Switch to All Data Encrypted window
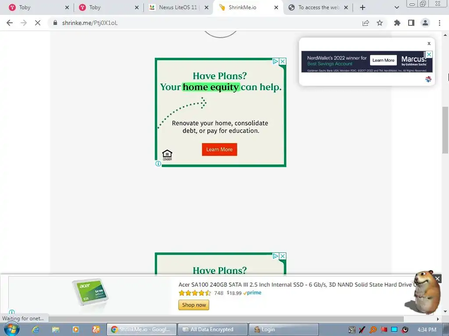 pos(212,329)
